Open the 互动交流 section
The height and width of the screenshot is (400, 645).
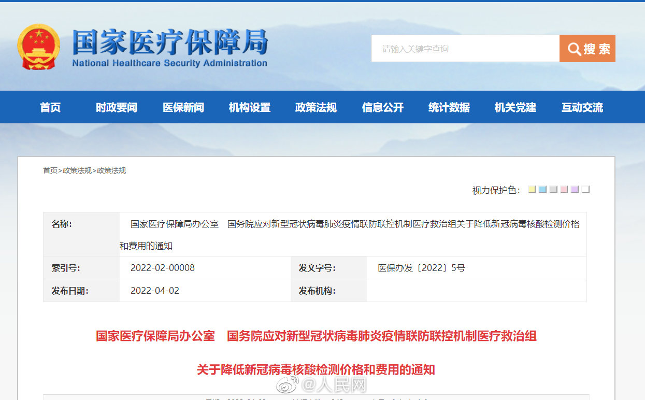pos(582,107)
